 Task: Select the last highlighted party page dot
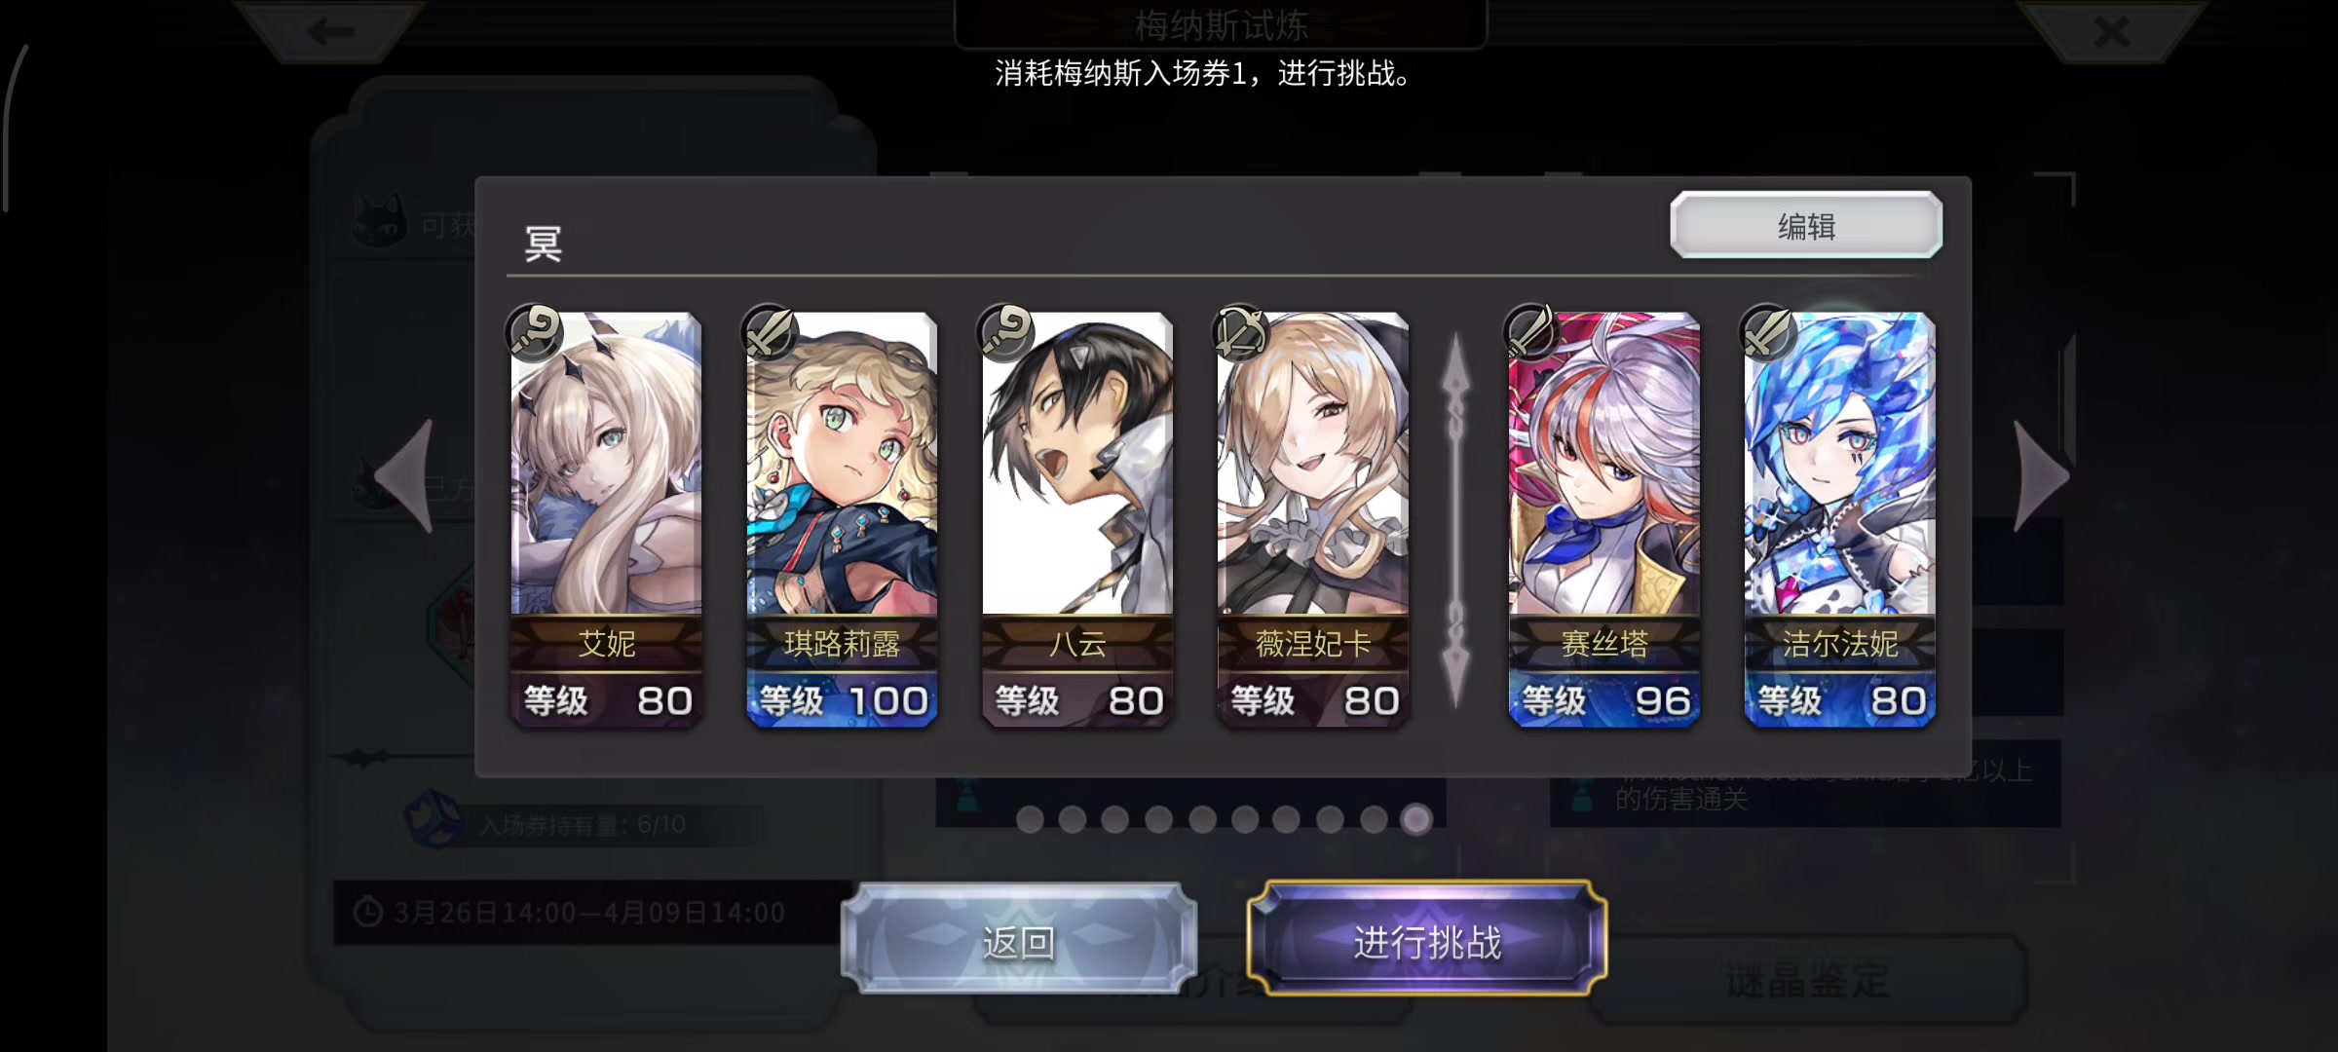(x=1416, y=819)
